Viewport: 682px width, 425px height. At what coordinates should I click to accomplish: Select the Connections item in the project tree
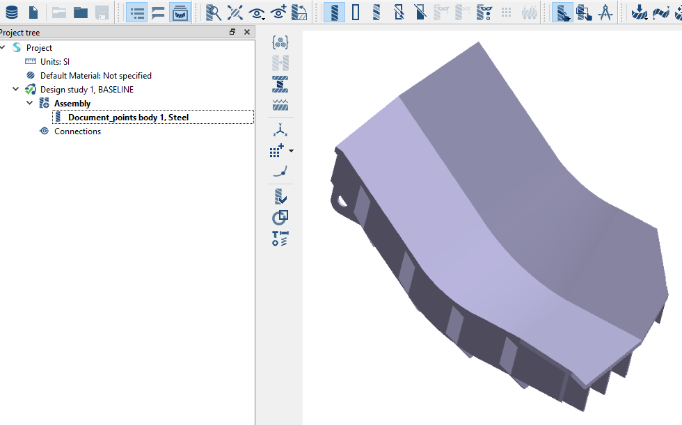(77, 131)
